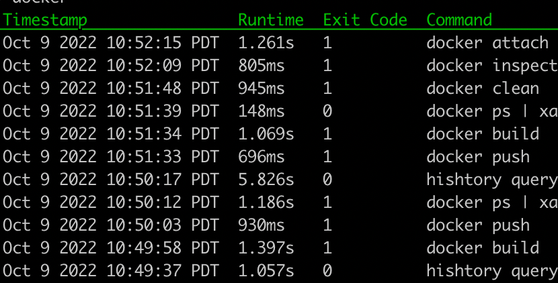The height and width of the screenshot is (283, 558).
Task: Select the timestamp Oct 9 2022 10:51:33 PDT
Action: coord(110,157)
